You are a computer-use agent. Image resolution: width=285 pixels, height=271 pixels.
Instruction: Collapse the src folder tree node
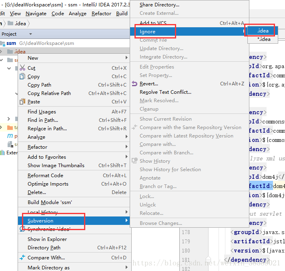(2, 60)
